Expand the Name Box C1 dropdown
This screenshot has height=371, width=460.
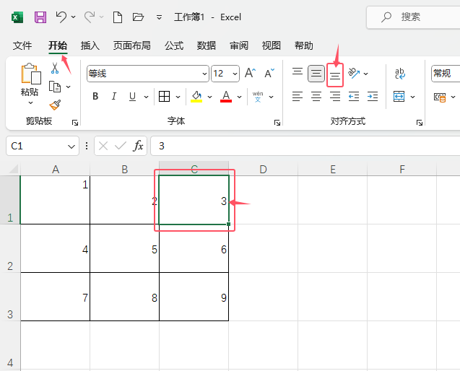click(x=71, y=146)
